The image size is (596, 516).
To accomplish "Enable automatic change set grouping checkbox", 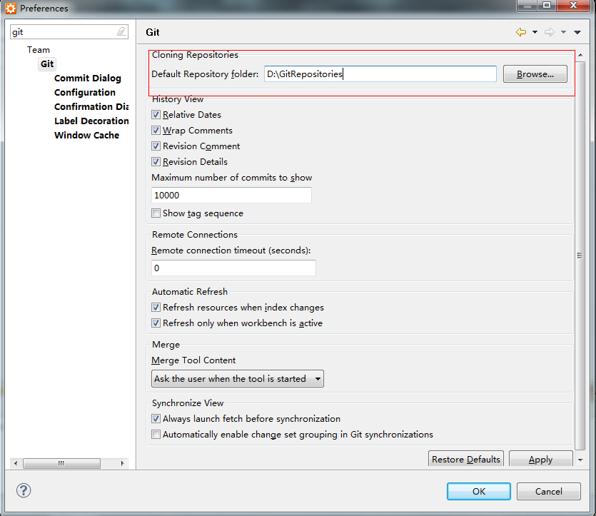I will click(x=156, y=435).
